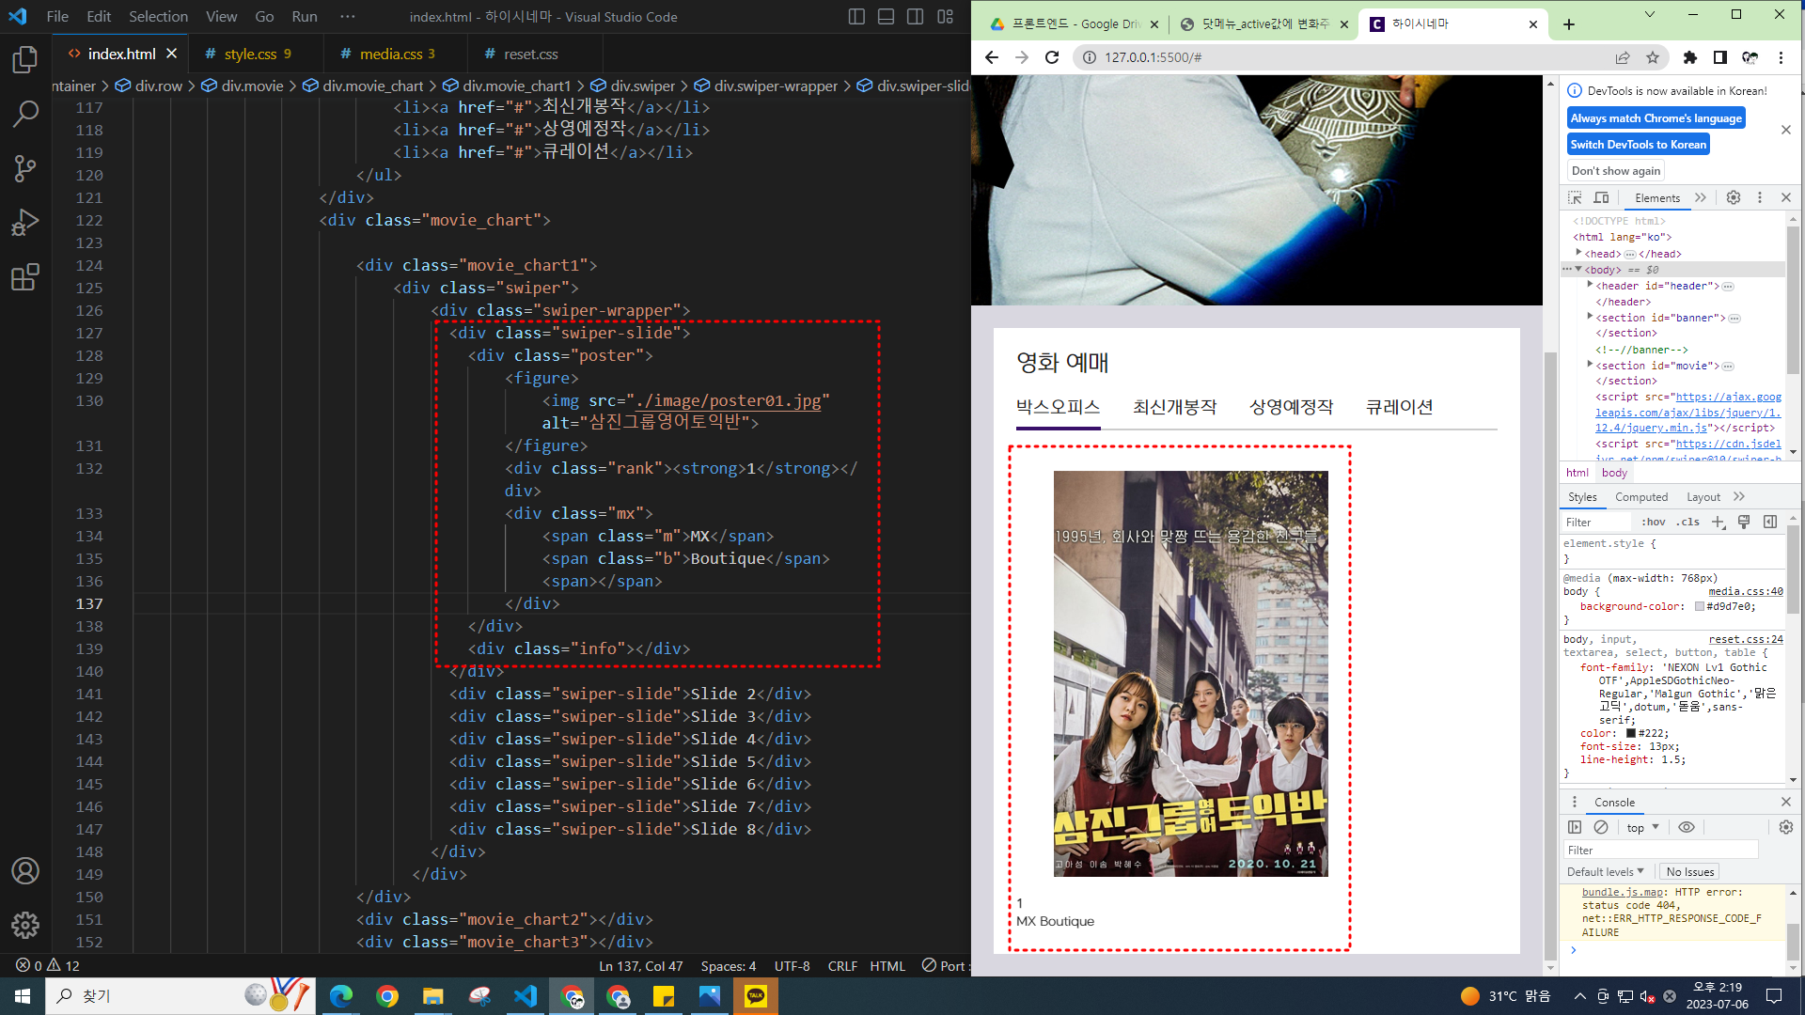Click the #d9d7e0 background-color swatch

[x=1700, y=607]
